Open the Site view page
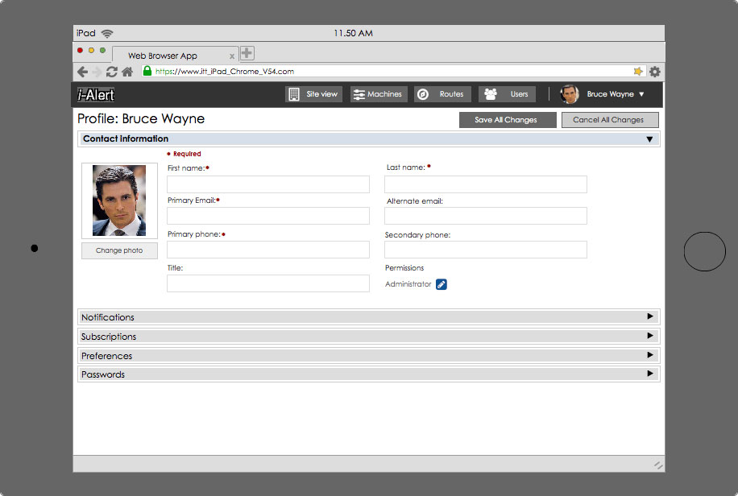 [x=313, y=94]
